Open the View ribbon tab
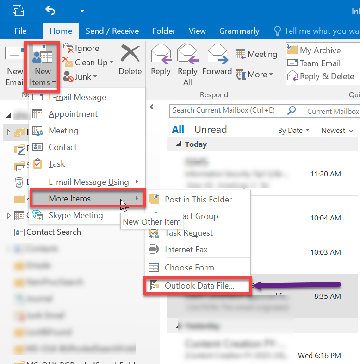Viewport: 360px width, 364px height. coord(197,31)
